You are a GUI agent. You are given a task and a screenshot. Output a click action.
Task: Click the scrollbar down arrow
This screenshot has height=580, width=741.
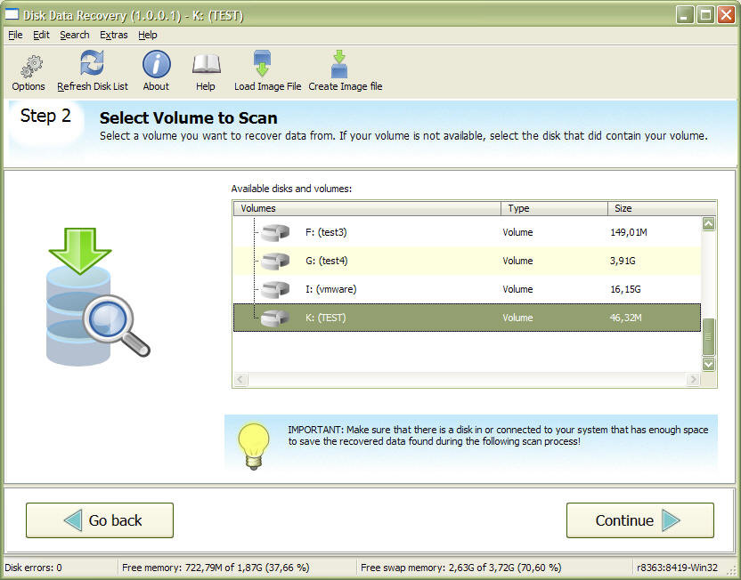(708, 364)
